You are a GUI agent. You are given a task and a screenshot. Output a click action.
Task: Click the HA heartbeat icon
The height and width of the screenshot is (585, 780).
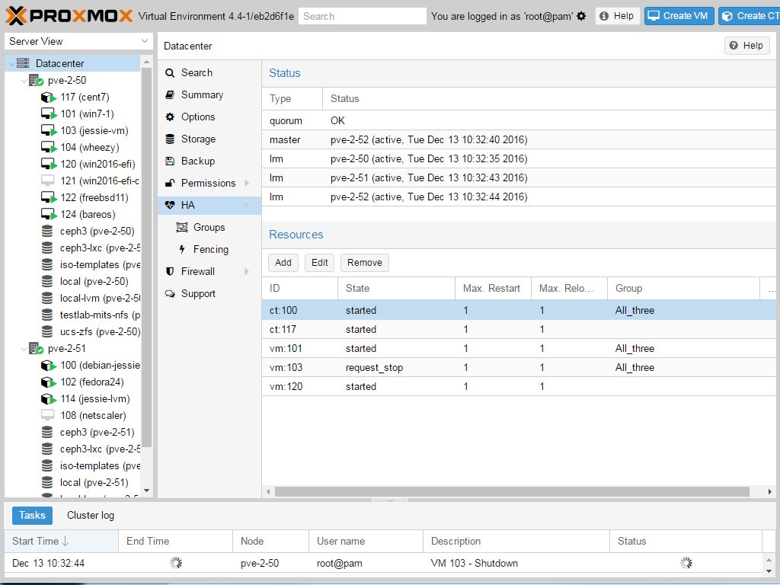[x=170, y=206]
